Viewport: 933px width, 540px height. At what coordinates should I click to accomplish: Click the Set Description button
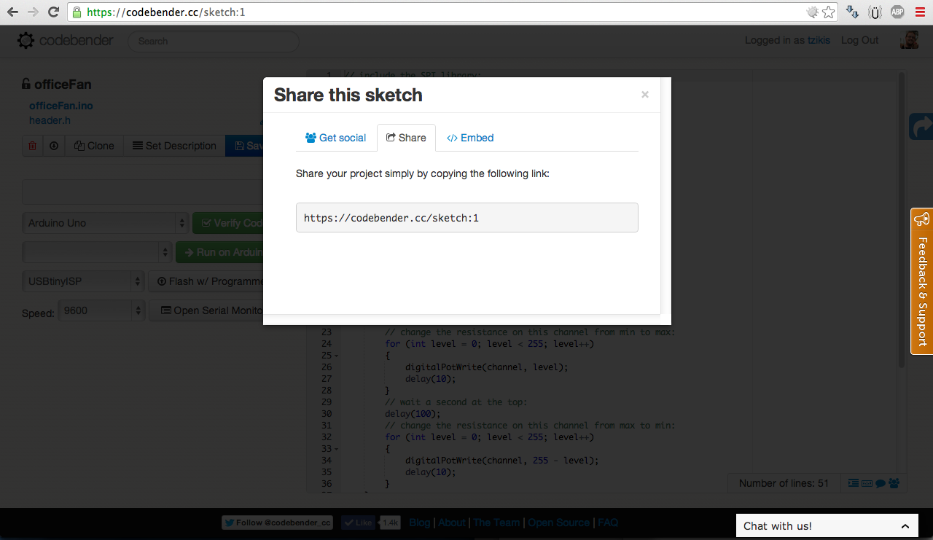click(174, 146)
